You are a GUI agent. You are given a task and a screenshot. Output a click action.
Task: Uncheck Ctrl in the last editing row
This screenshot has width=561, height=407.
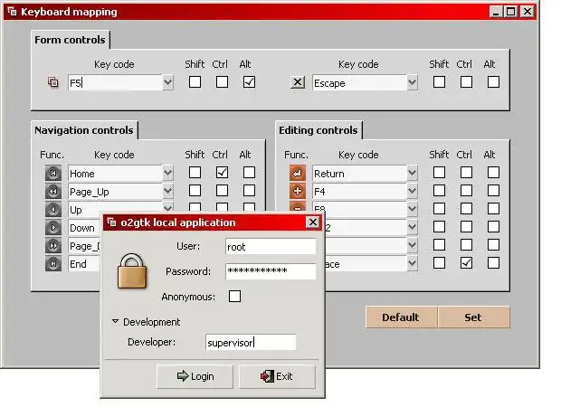coord(466,263)
